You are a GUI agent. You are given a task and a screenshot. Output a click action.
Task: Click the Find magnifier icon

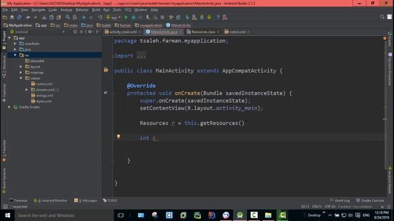[x=68, y=17]
